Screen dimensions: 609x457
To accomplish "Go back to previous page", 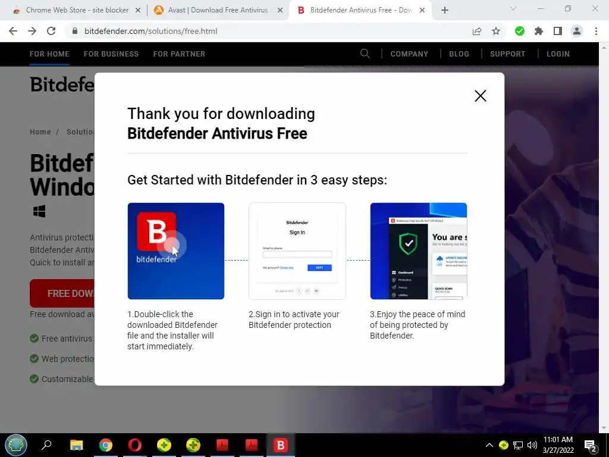I will point(13,31).
